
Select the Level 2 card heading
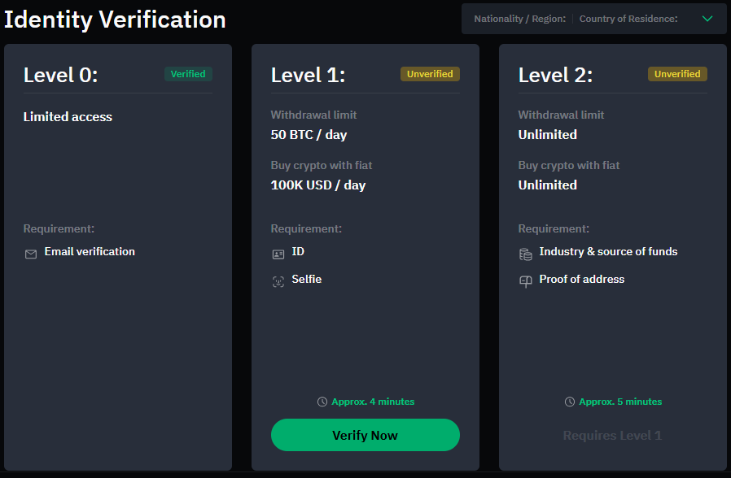[555, 75]
